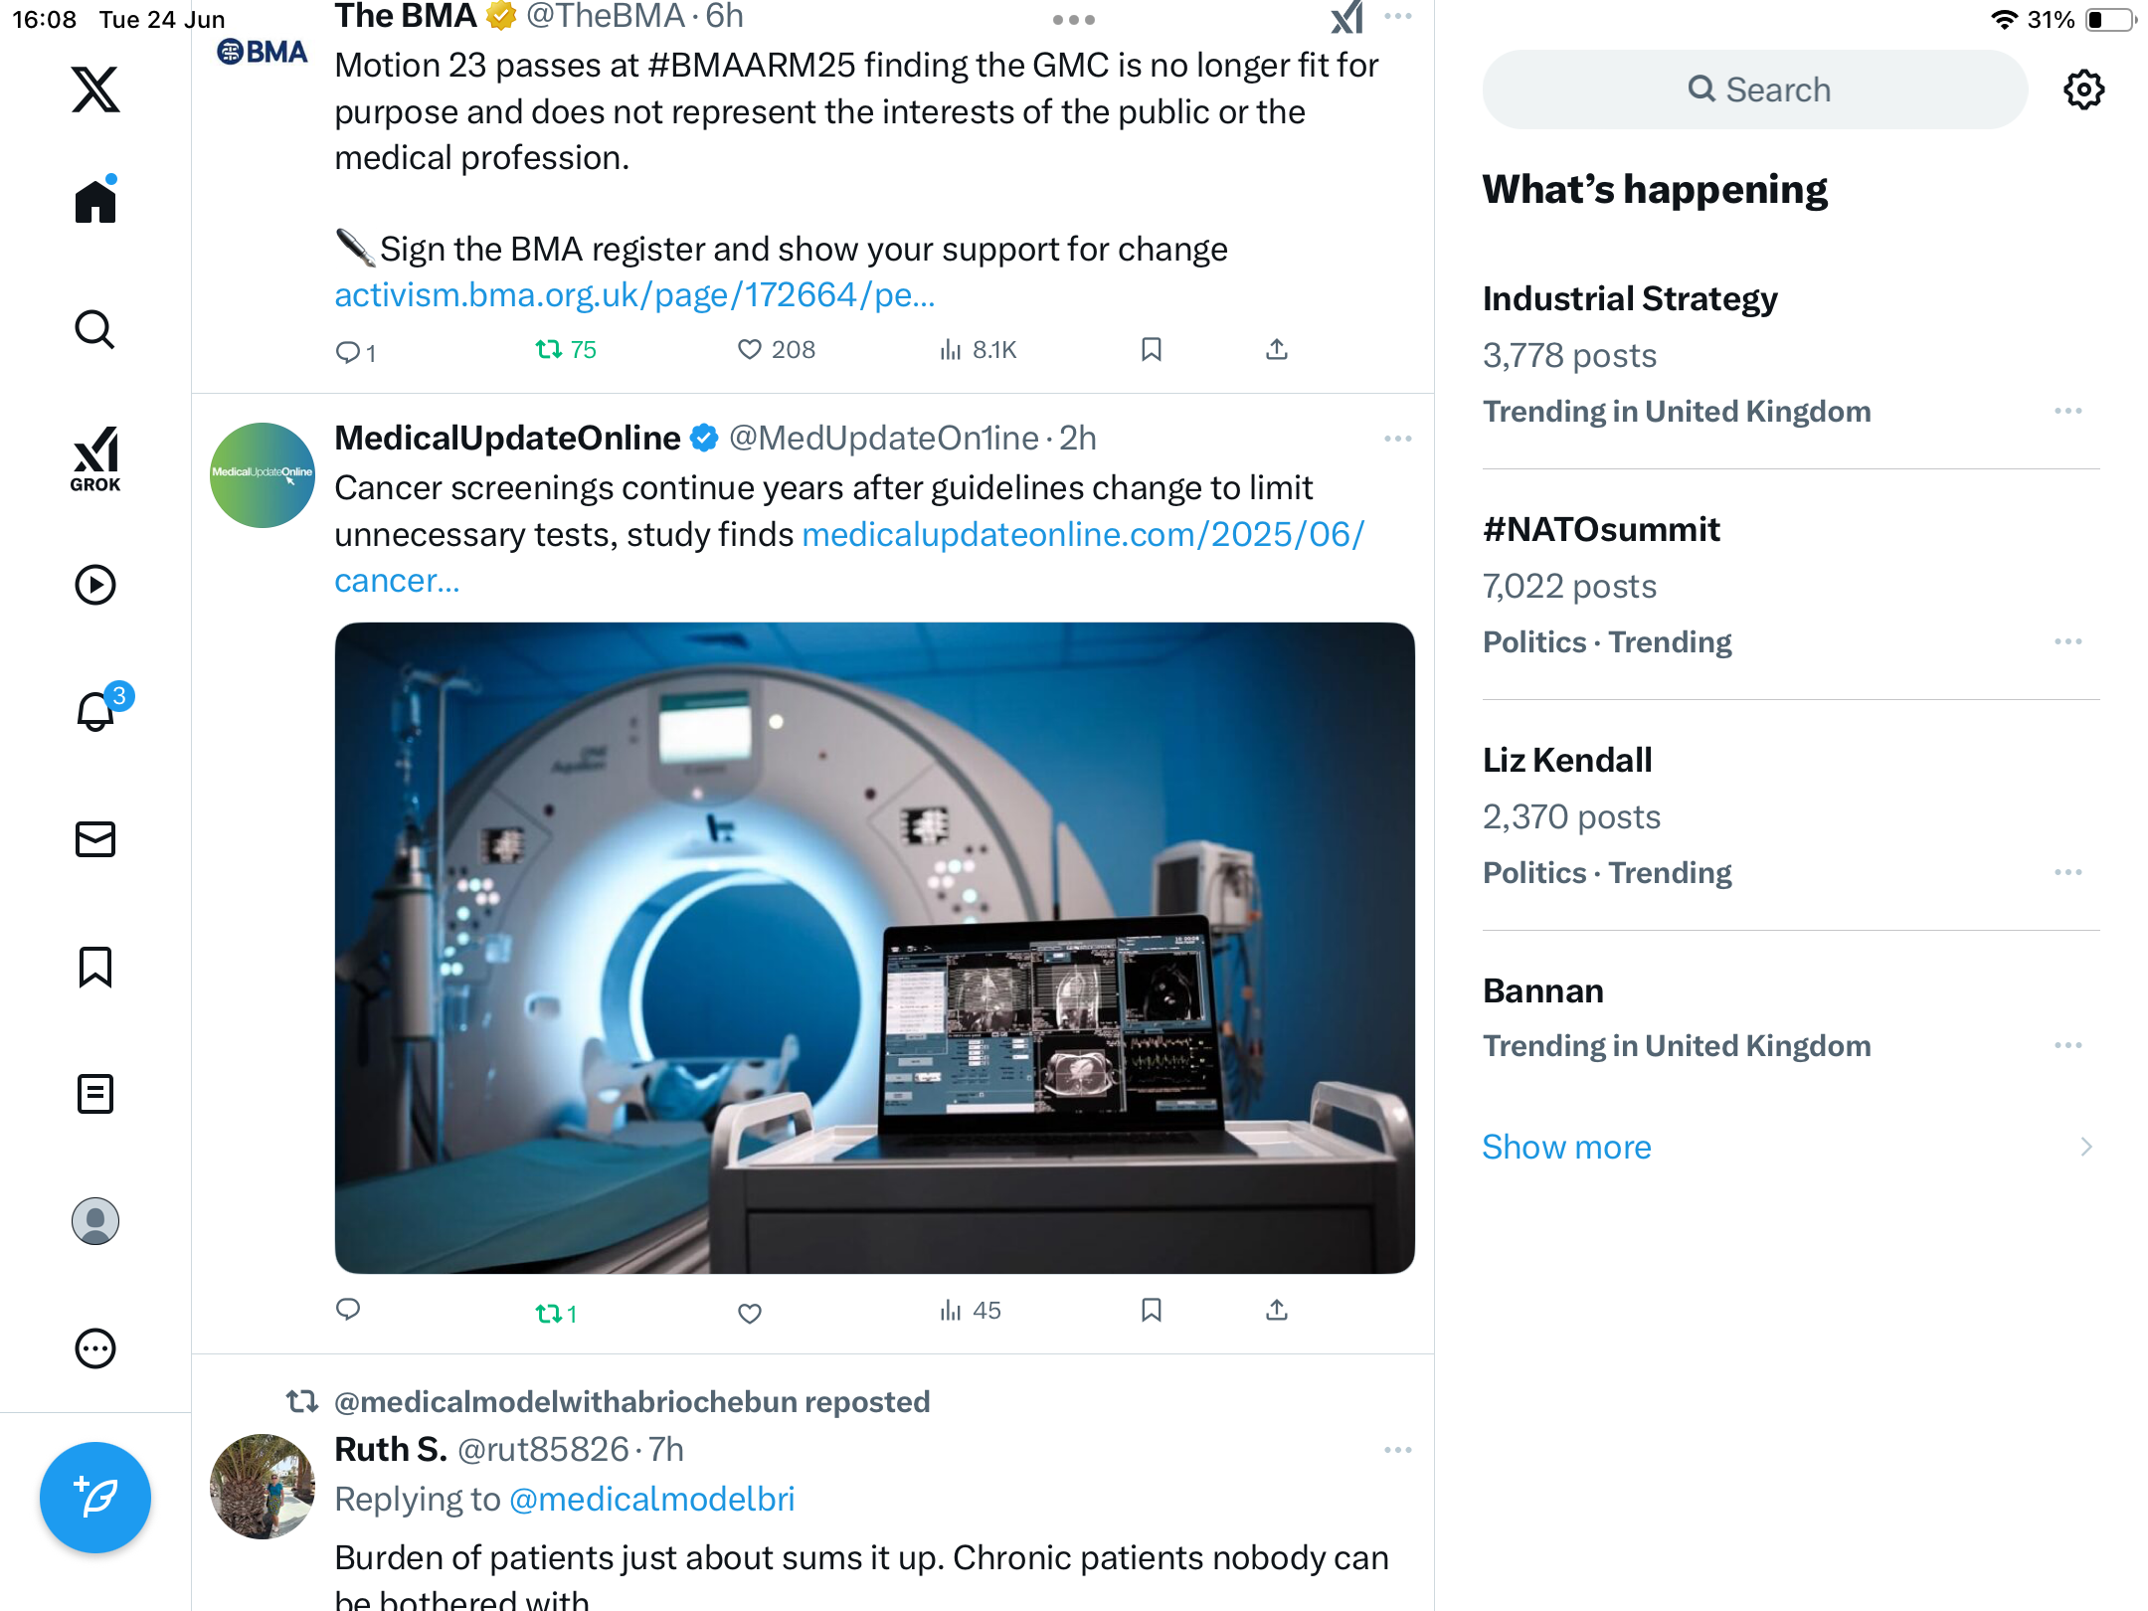This screenshot has height=1611, width=2148.
Task: Open Bookmarks in the sidebar
Action: 95,967
